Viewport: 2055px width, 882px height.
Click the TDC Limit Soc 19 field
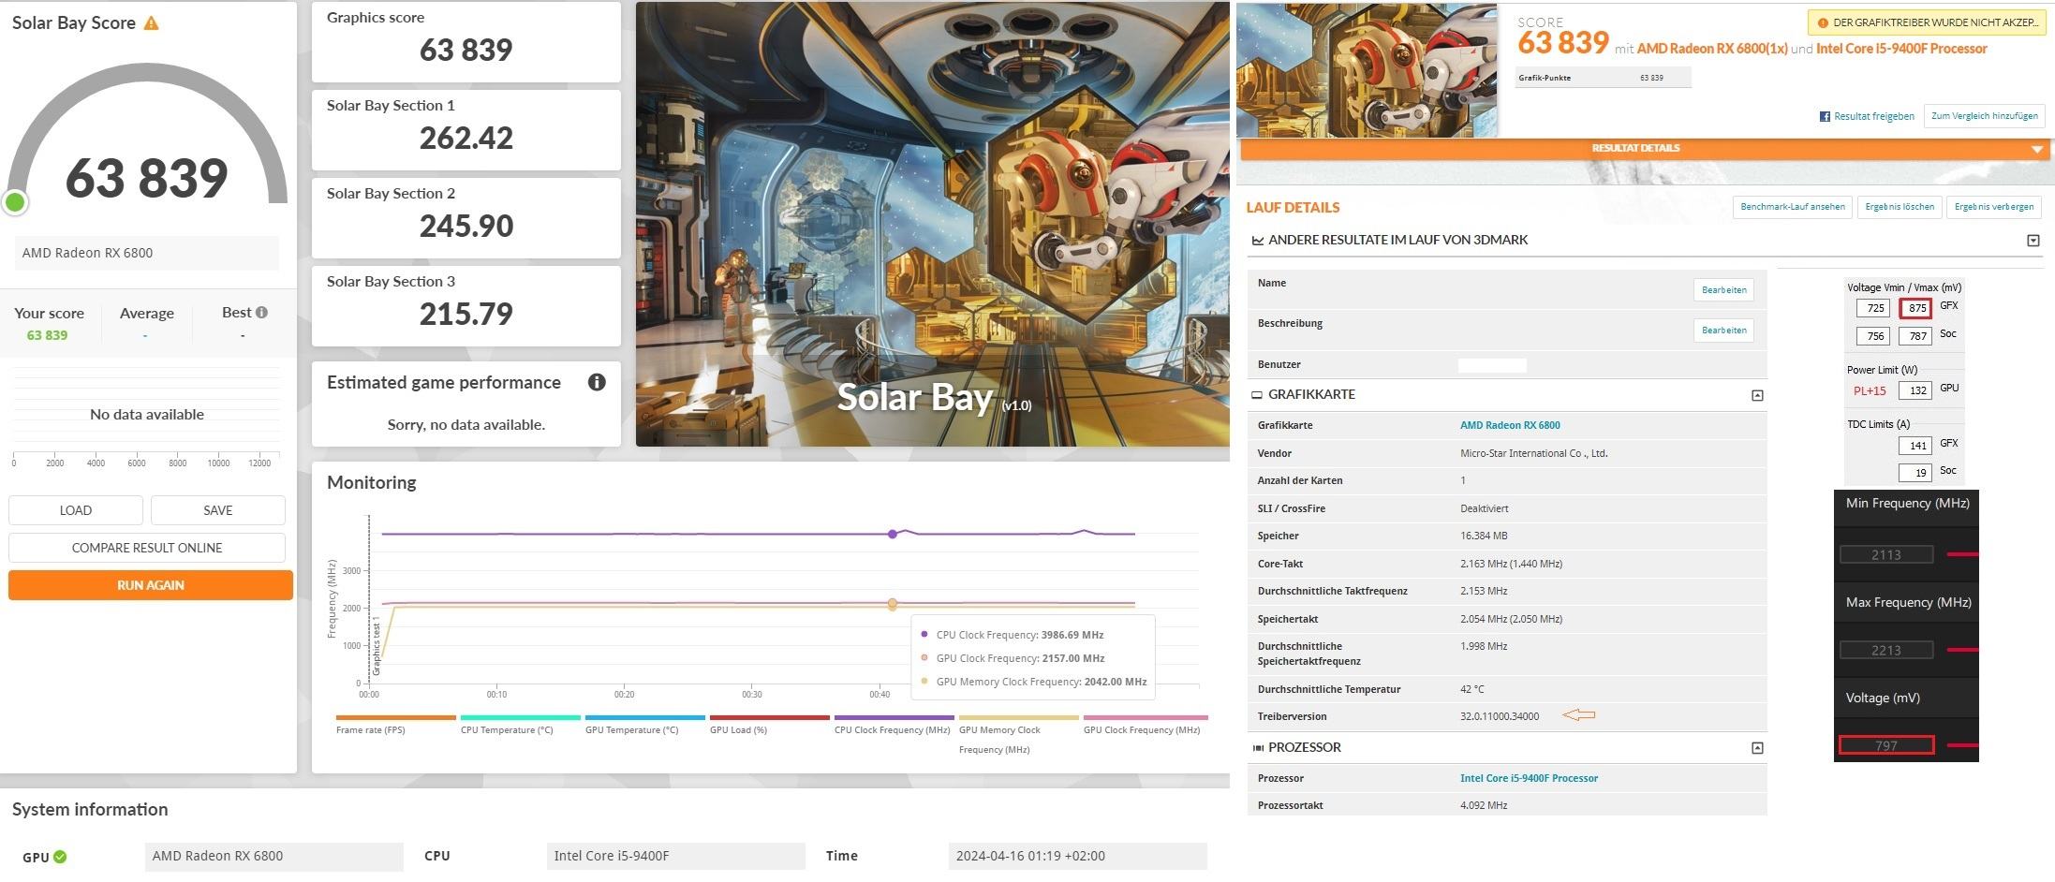(1915, 473)
